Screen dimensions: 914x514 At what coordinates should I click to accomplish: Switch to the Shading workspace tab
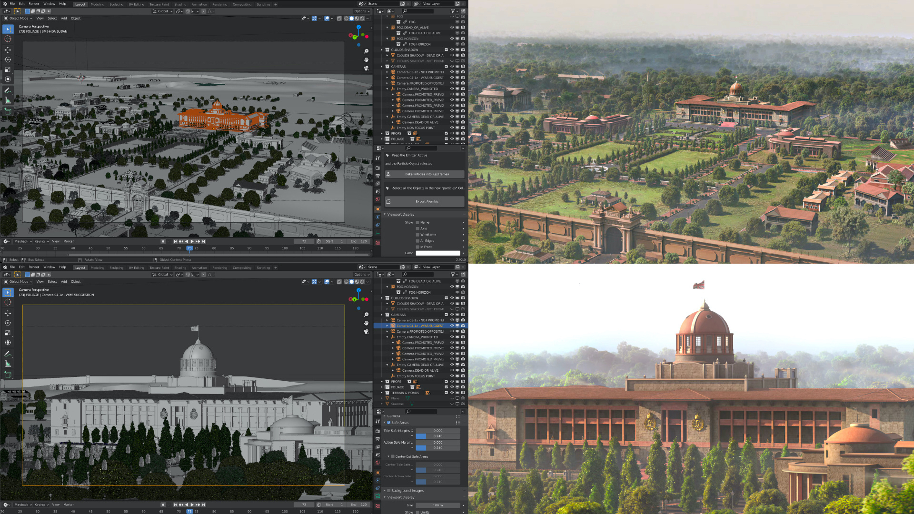click(x=180, y=4)
